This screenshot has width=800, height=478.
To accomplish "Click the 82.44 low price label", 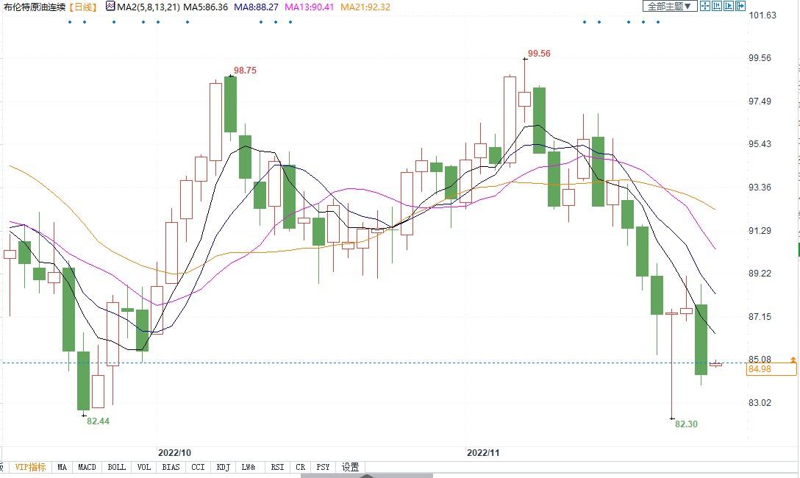I will pyautogui.click(x=98, y=421).
